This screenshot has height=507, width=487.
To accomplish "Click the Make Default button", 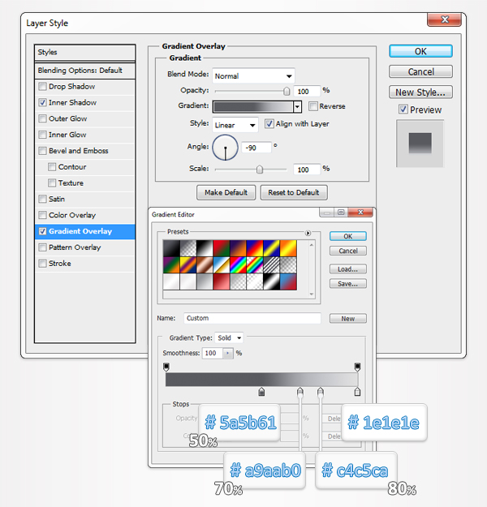I will (226, 192).
